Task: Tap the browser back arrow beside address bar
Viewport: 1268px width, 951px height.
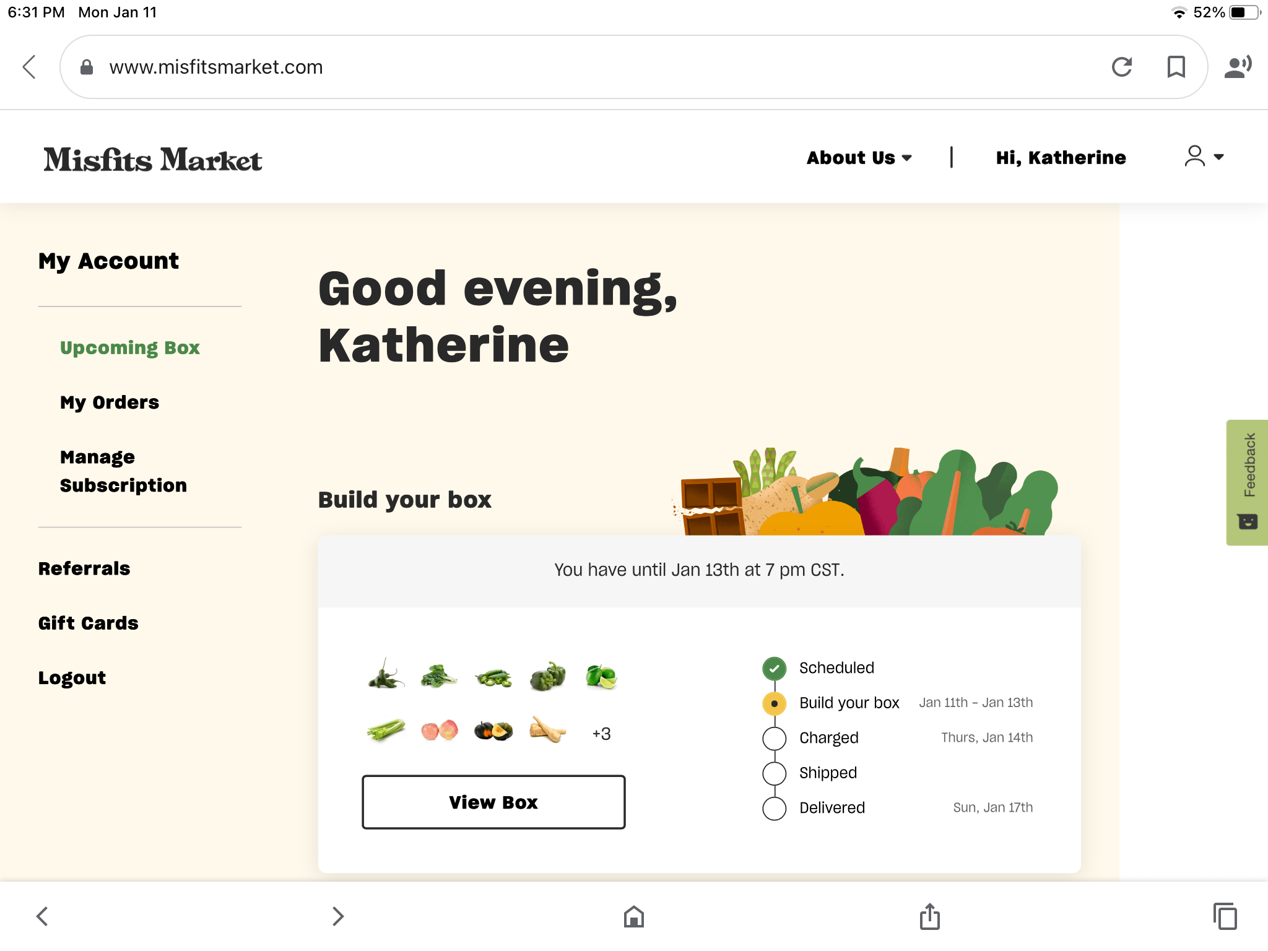Action: point(30,67)
